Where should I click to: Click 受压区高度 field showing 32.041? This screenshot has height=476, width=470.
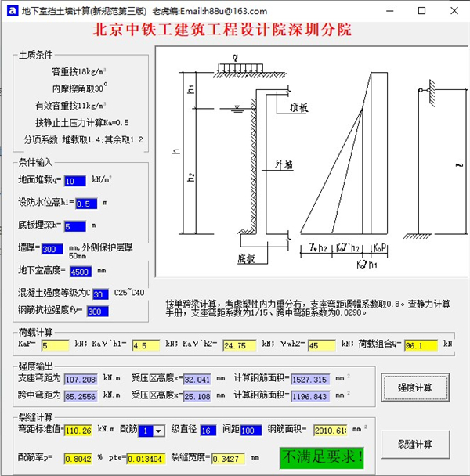(x=197, y=380)
